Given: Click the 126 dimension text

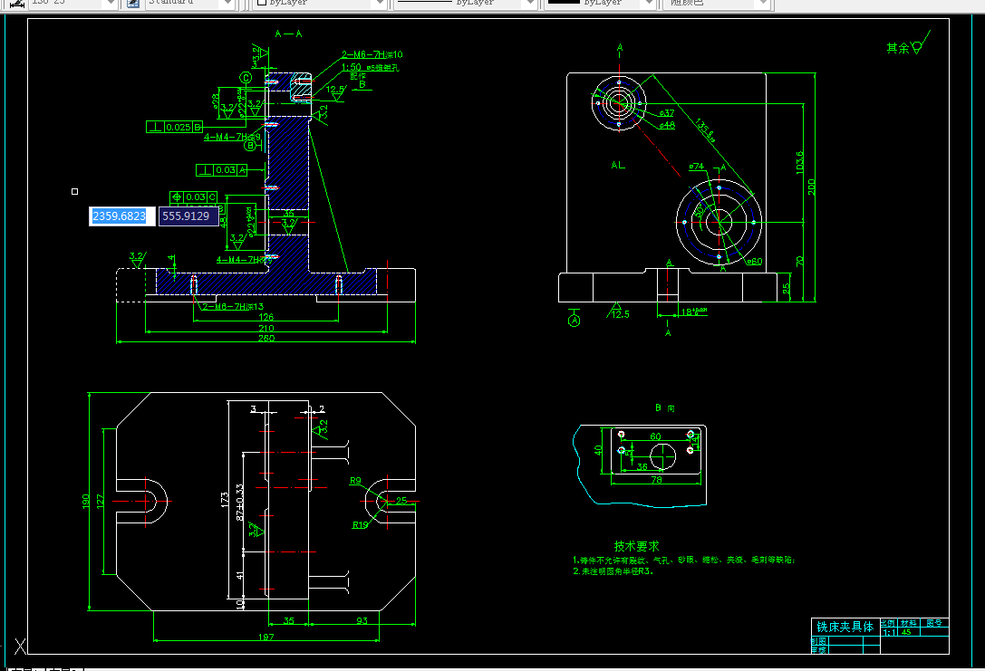Looking at the screenshot, I should point(266,318).
